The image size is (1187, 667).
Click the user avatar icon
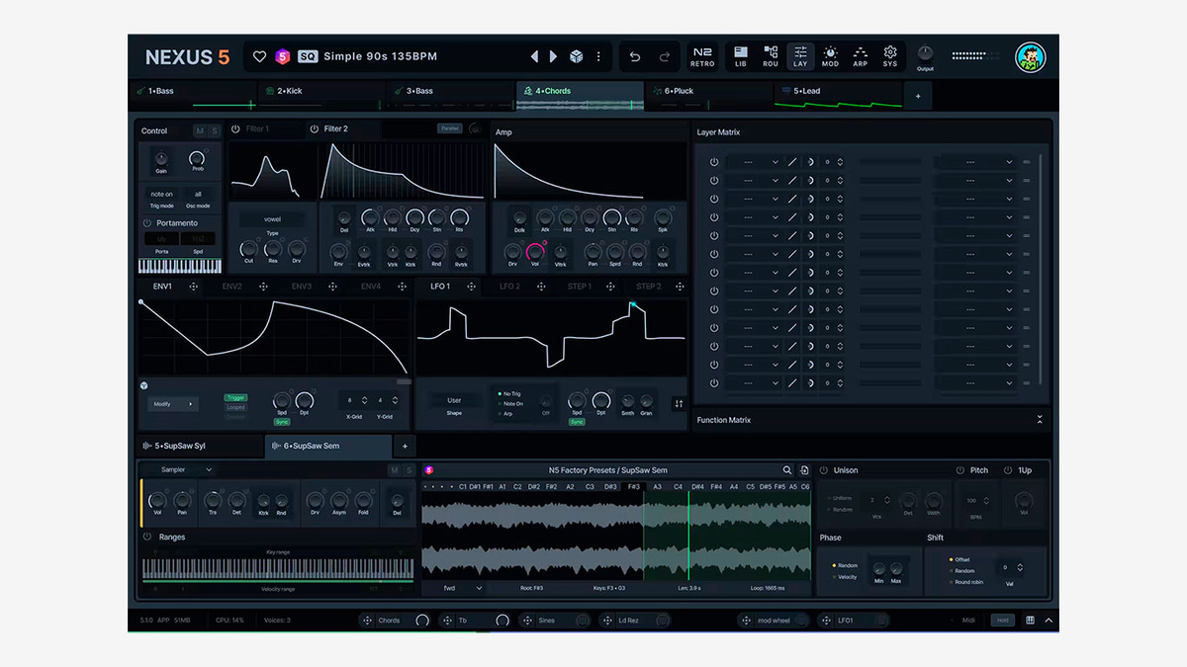(x=1031, y=57)
